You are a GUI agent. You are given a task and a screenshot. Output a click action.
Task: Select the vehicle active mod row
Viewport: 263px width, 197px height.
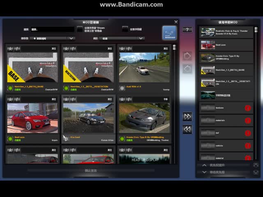coord(226,146)
